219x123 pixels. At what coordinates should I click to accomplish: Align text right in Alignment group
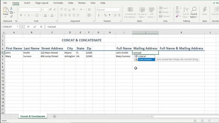point(69,15)
